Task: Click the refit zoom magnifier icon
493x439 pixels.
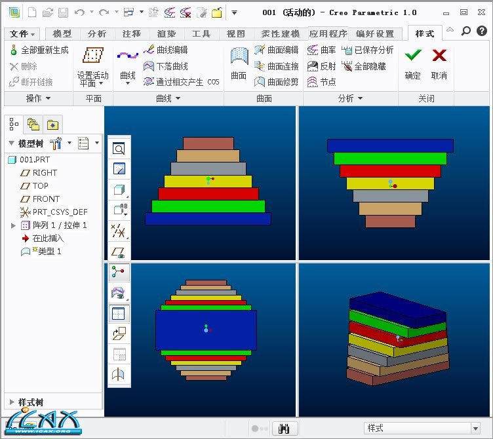Action: click(x=119, y=149)
